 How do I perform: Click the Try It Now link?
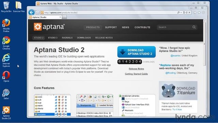pyautogui.click(x=177, y=109)
